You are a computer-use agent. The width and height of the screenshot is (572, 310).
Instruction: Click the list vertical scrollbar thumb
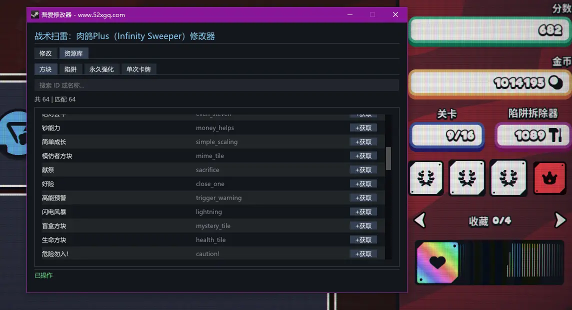click(x=388, y=158)
